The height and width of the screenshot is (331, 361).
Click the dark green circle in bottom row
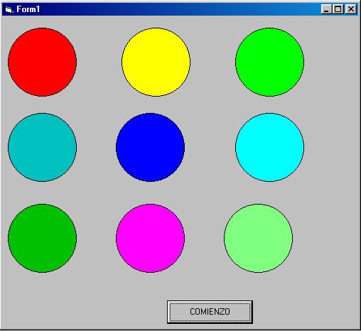coord(42,238)
